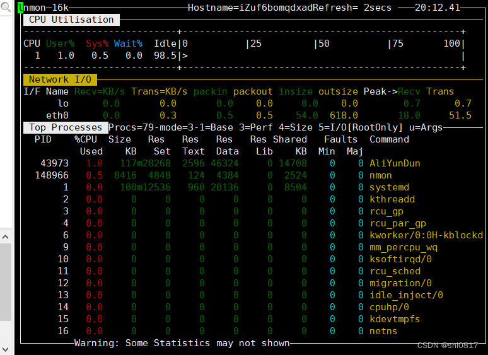This screenshot has width=488, height=355.
Task: Click PID 43973
Action: (54, 163)
